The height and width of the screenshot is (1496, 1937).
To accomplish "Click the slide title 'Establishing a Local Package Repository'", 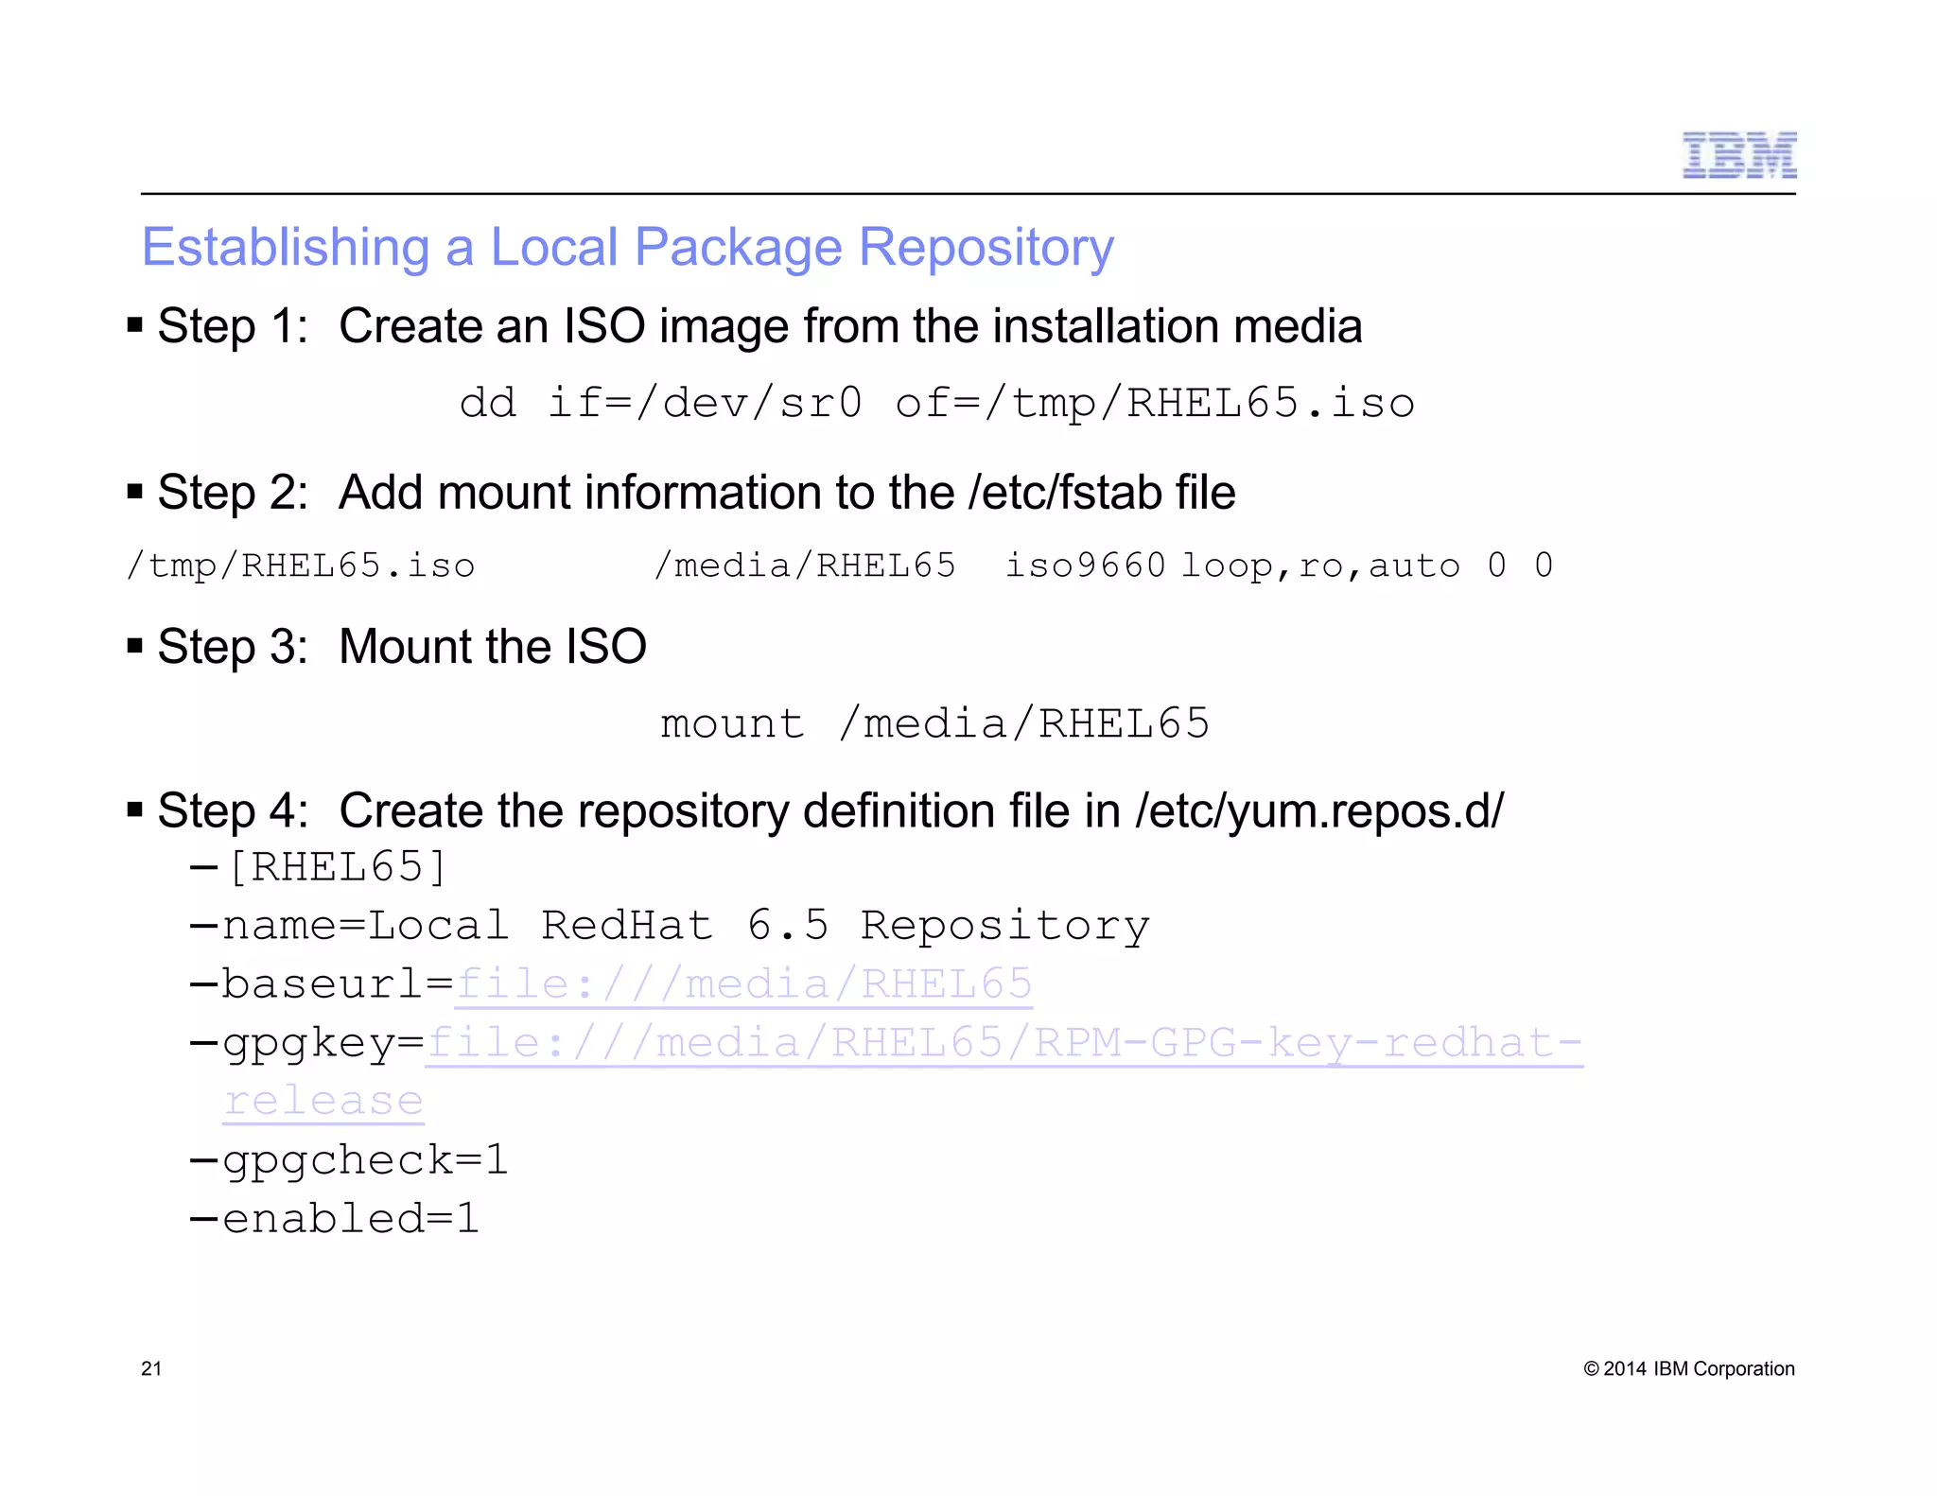I will point(628,247).
